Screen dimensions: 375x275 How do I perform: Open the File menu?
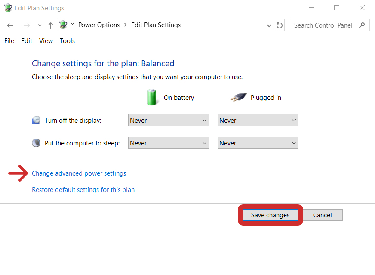(x=9, y=40)
